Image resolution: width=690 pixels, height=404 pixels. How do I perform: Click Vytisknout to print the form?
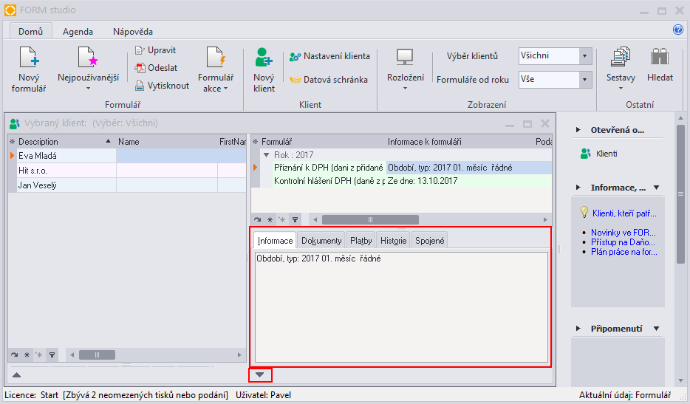tap(162, 86)
